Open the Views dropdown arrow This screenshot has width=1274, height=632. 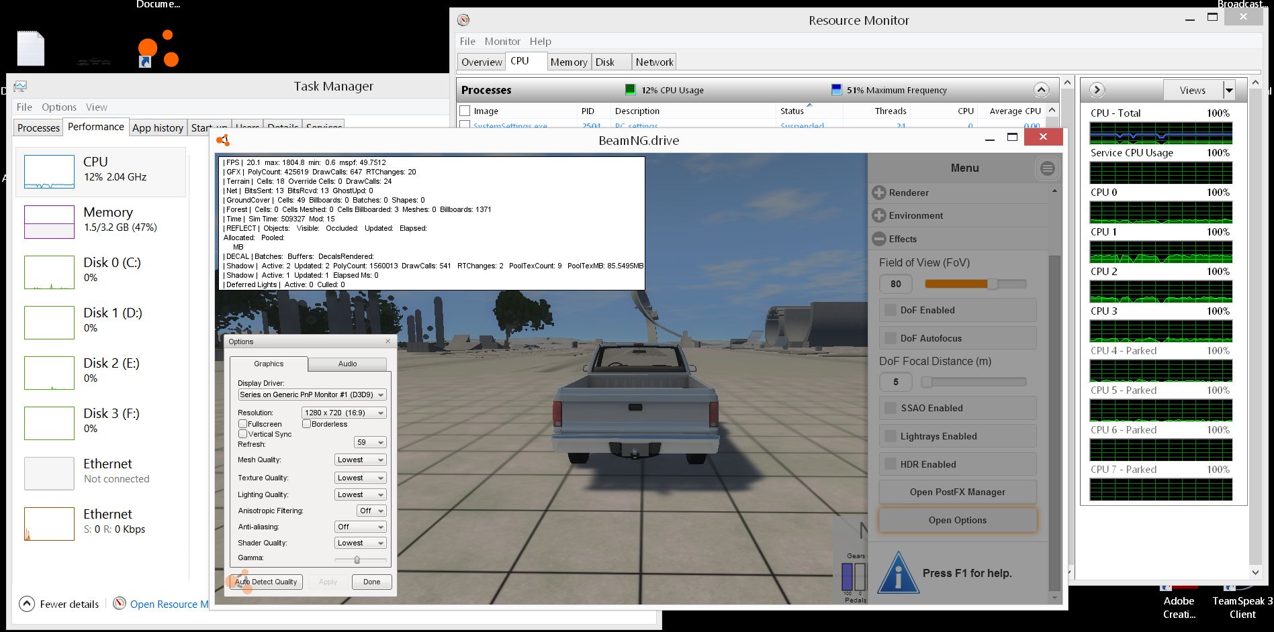tap(1229, 90)
